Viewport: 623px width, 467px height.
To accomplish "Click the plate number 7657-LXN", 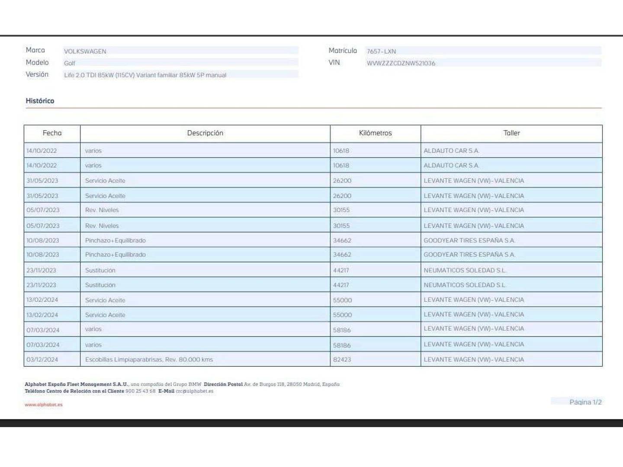I will (x=381, y=51).
